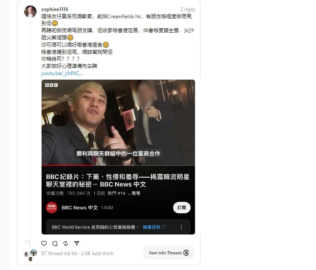Open Xem trên Threads button
316x270 pixels.
(169, 253)
